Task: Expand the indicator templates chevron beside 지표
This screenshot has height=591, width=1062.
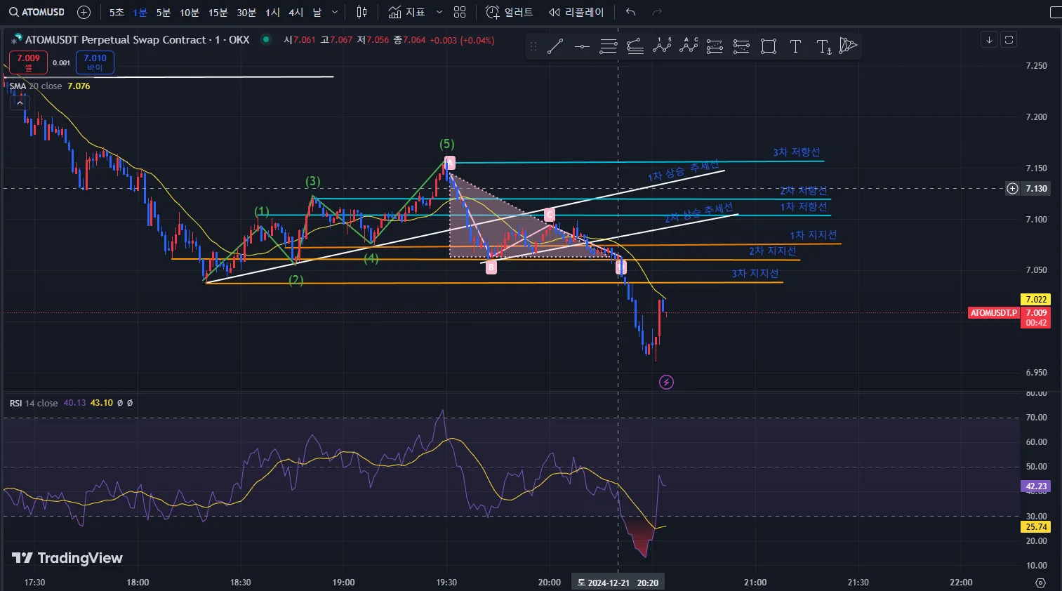Action: pyautogui.click(x=439, y=12)
